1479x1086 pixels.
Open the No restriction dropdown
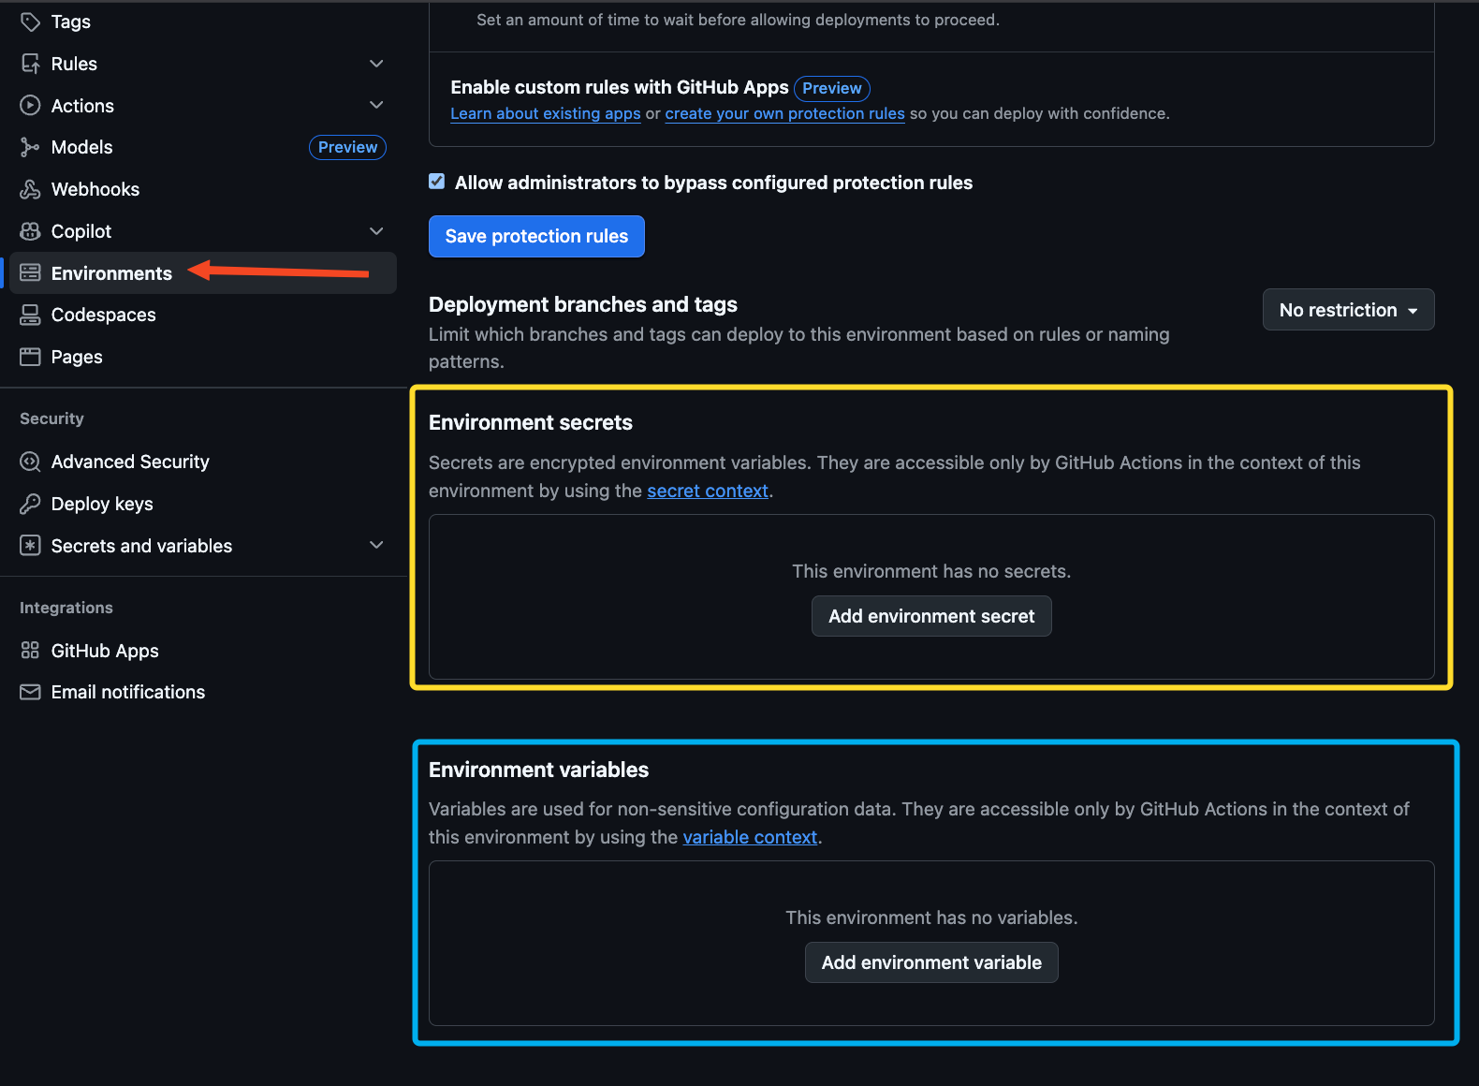(x=1348, y=310)
